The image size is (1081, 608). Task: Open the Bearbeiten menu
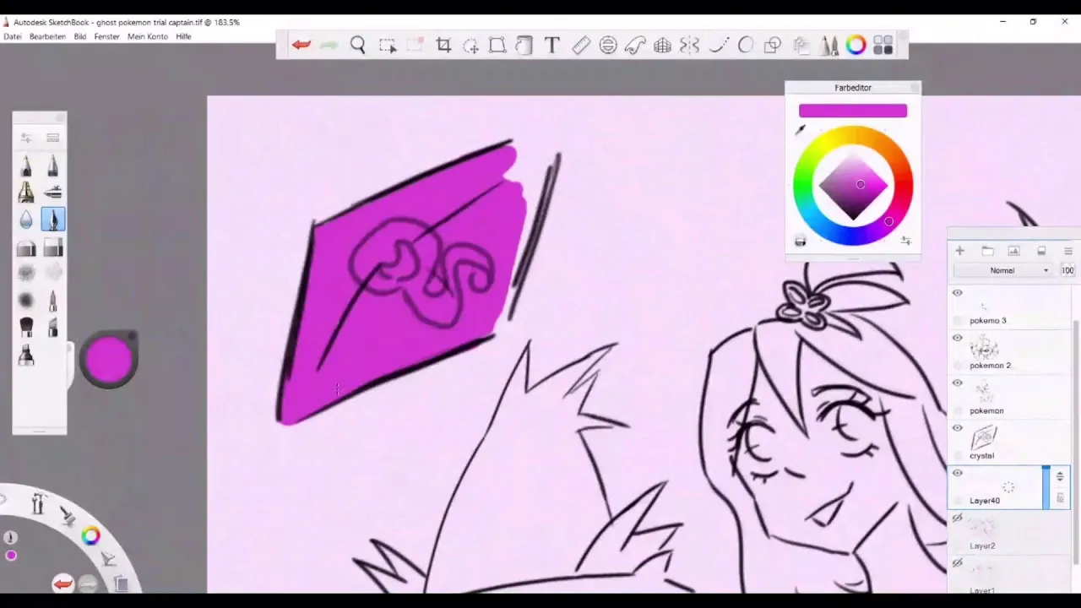[47, 36]
